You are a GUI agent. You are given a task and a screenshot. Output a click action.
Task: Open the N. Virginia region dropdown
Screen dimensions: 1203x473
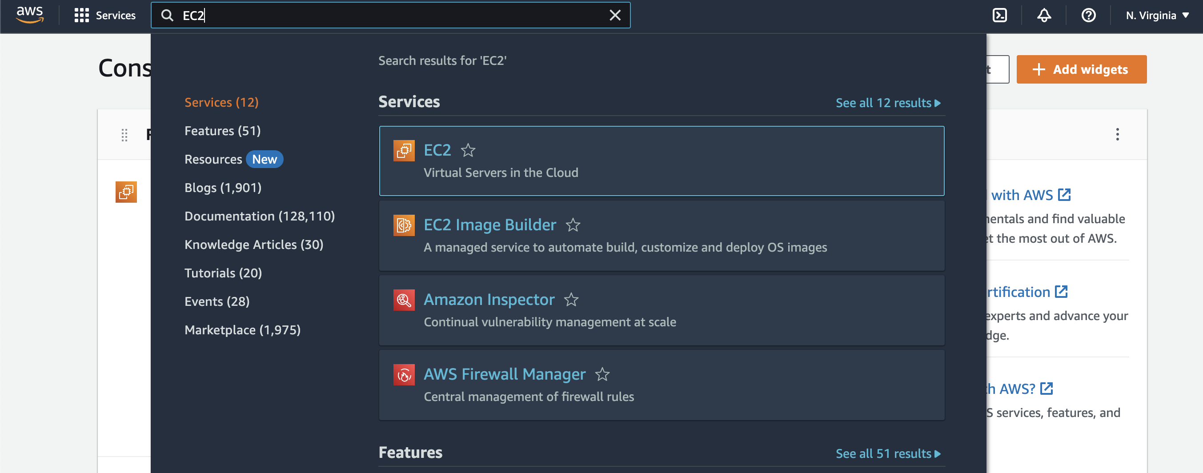(x=1157, y=16)
